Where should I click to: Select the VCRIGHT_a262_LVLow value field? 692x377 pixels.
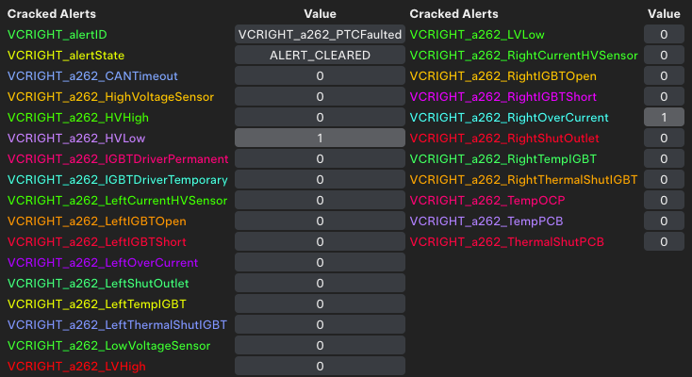click(664, 34)
